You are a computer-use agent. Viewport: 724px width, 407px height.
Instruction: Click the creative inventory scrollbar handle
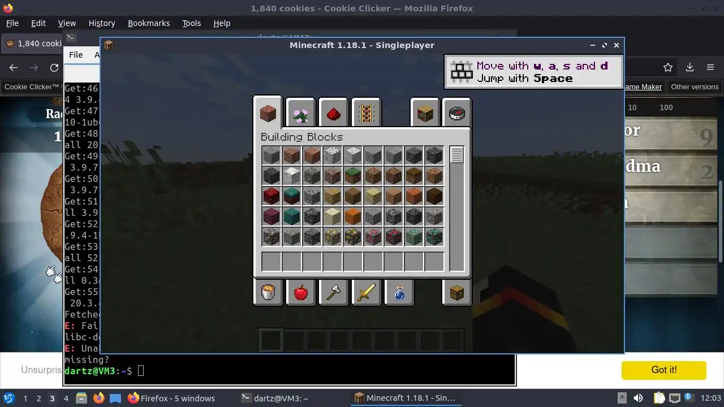456,155
